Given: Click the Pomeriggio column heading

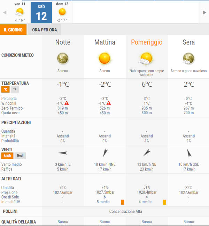Looking at the screenshot, I should [x=147, y=42].
